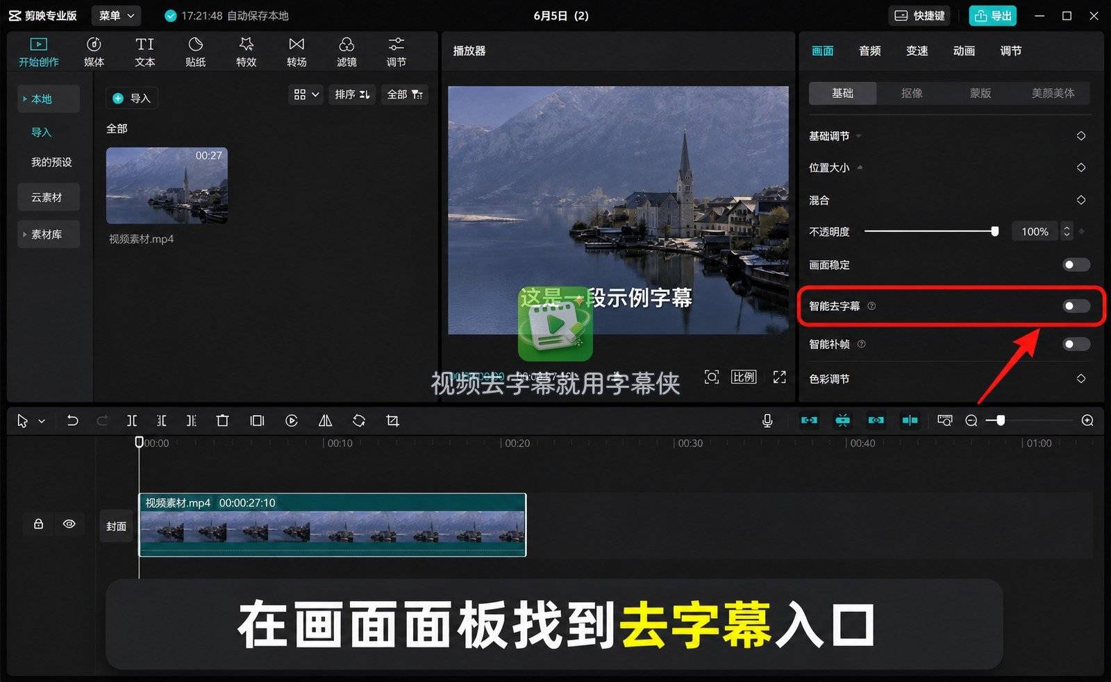Viewport: 1111px width, 682px height.
Task: Expand the 素材库 tree item
Action: (25, 235)
